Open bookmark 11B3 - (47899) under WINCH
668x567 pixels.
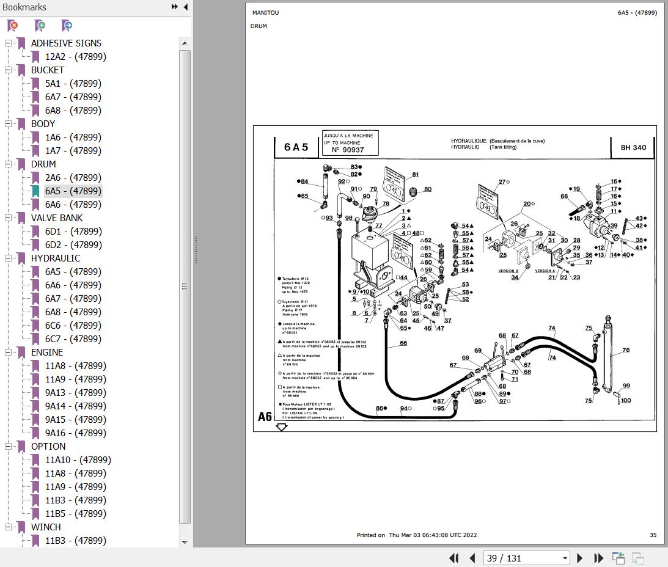click(x=75, y=541)
